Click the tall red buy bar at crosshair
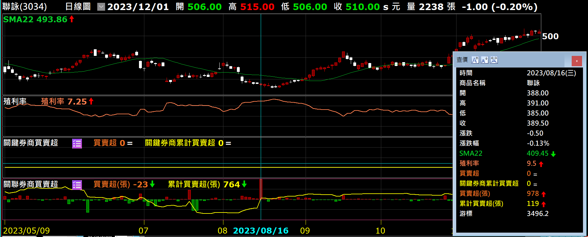588x237 pixels. pyautogui.click(x=261, y=189)
